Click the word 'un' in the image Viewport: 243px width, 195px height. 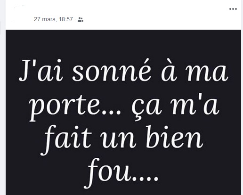[119, 140]
